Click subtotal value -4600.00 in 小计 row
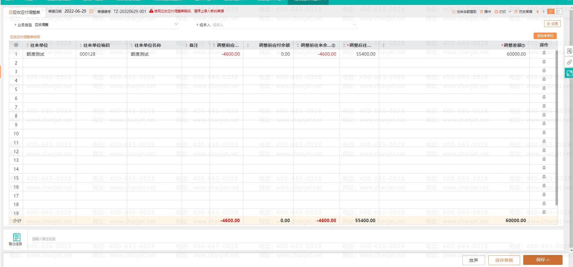Screen dimensions: 573x267 click(x=230, y=220)
